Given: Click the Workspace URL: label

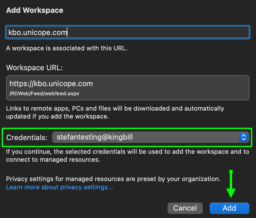Looking at the screenshot, I should point(34,68).
